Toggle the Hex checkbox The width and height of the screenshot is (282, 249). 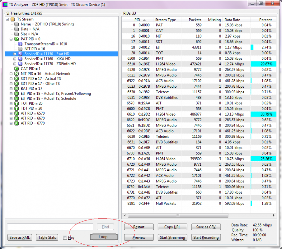coord(65,238)
